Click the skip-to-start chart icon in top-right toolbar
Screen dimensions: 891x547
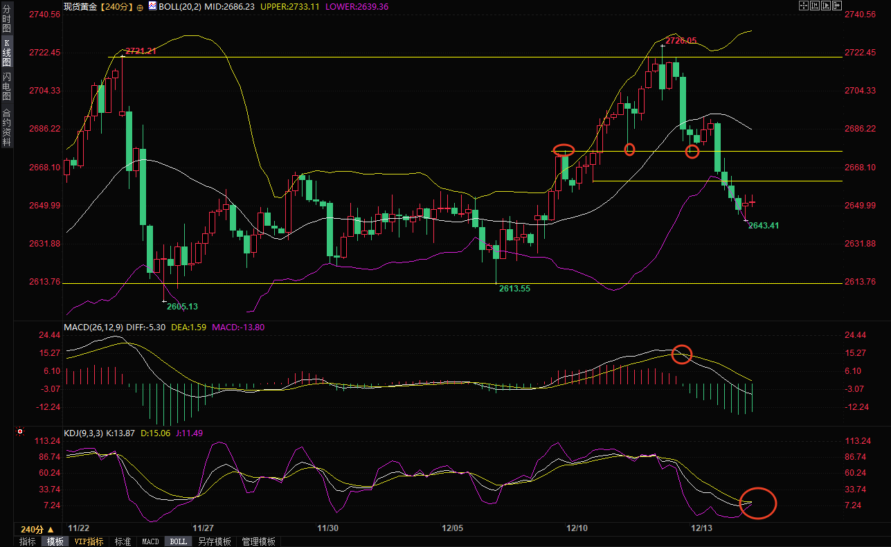pyautogui.click(x=815, y=6)
